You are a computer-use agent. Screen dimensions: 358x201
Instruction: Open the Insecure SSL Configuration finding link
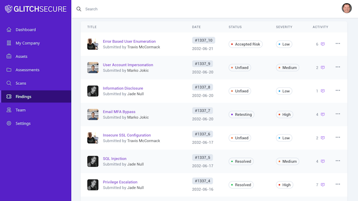coord(126,135)
